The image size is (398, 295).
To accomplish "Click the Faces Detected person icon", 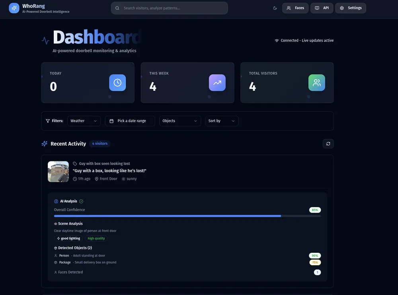I will pos(56,272).
